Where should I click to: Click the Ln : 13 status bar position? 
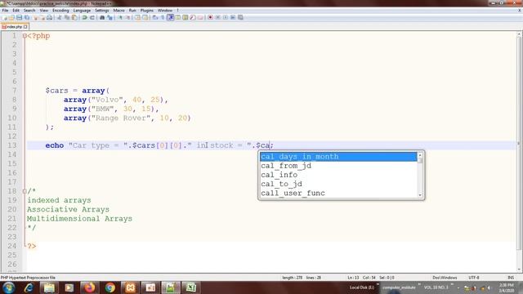(x=353, y=278)
